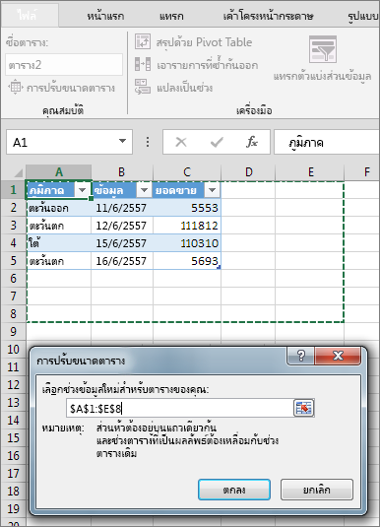Screen dimensions: 380x527
Task: Click the insert function fx icon
Action: [252, 142]
